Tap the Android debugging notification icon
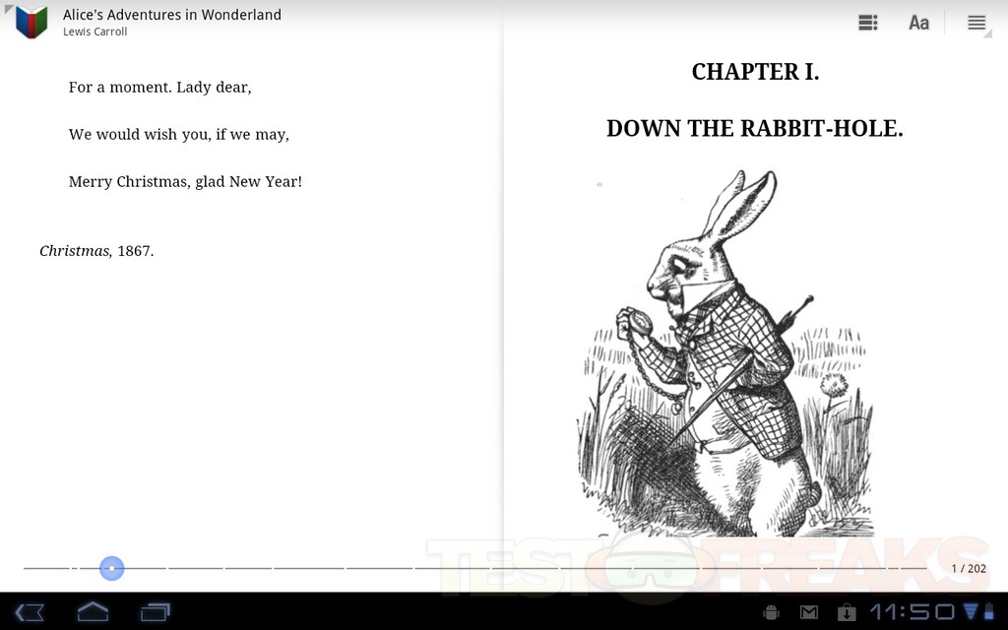 point(771,612)
